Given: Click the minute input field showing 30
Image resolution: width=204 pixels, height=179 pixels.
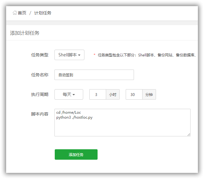Looking at the screenshot, I should (x=134, y=94).
